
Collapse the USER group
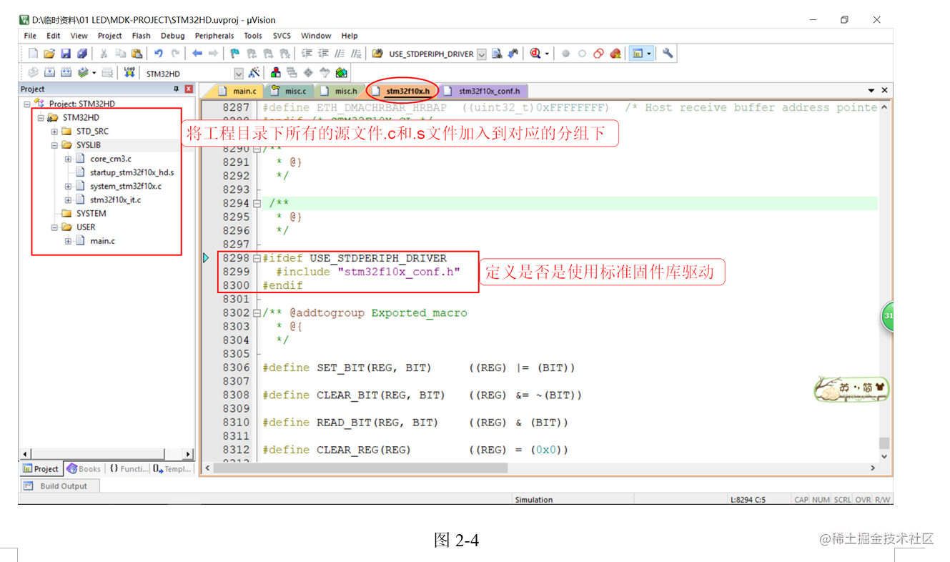point(54,227)
